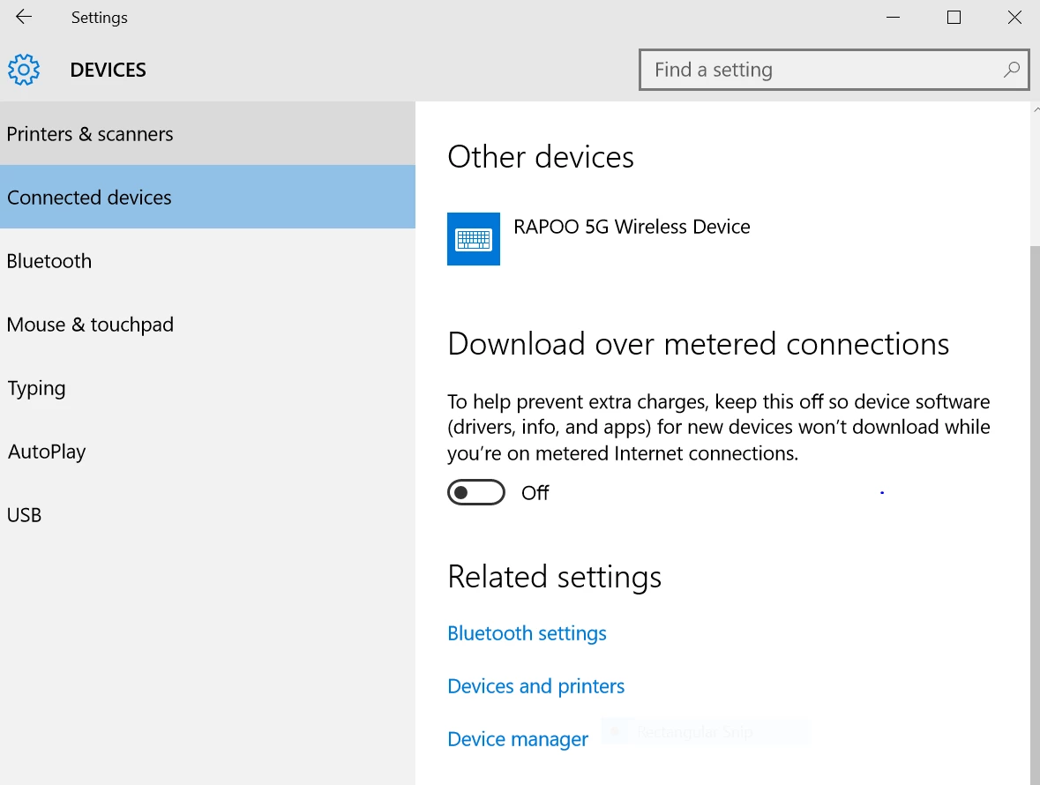The width and height of the screenshot is (1040, 785).
Task: Click the Devices gear icon
Action: coord(24,70)
